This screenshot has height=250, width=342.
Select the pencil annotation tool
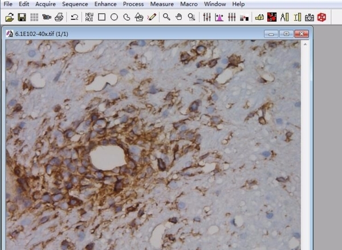152,17
